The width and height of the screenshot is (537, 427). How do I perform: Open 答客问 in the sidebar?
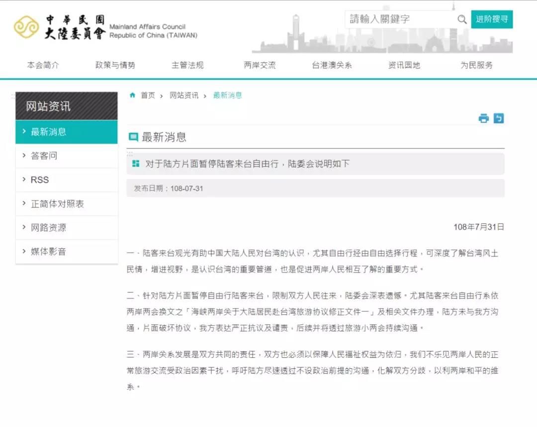[67, 156]
